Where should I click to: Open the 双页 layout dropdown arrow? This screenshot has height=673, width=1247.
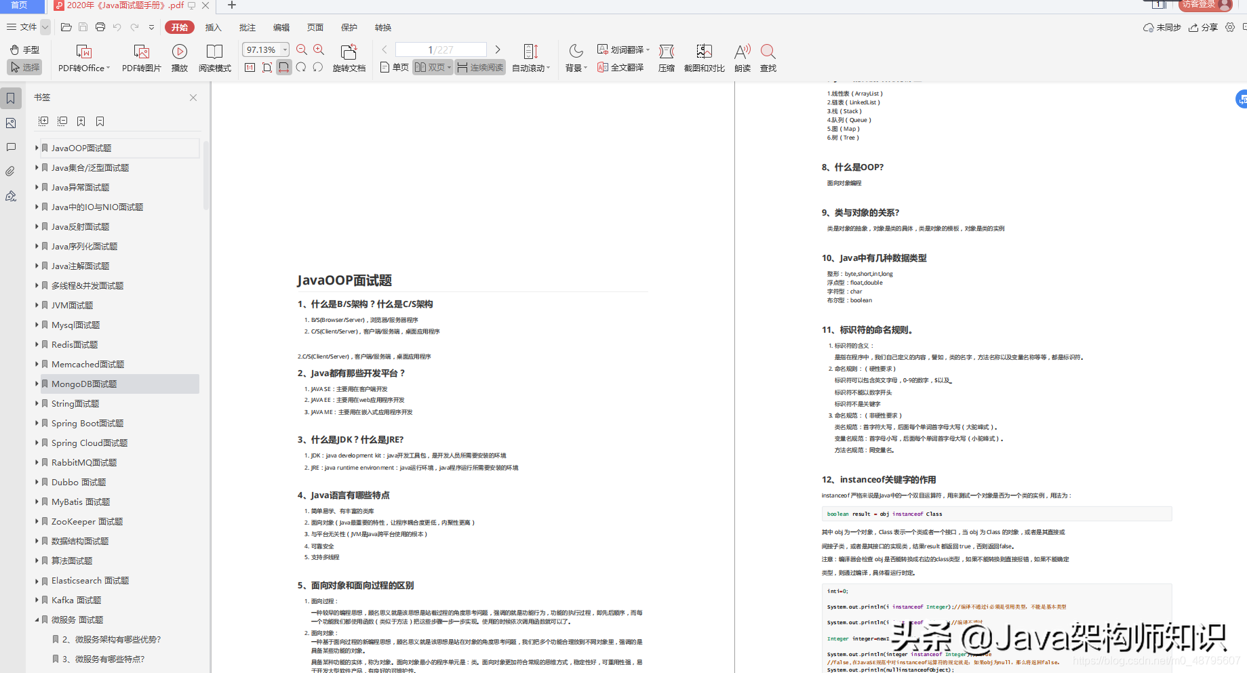(449, 67)
